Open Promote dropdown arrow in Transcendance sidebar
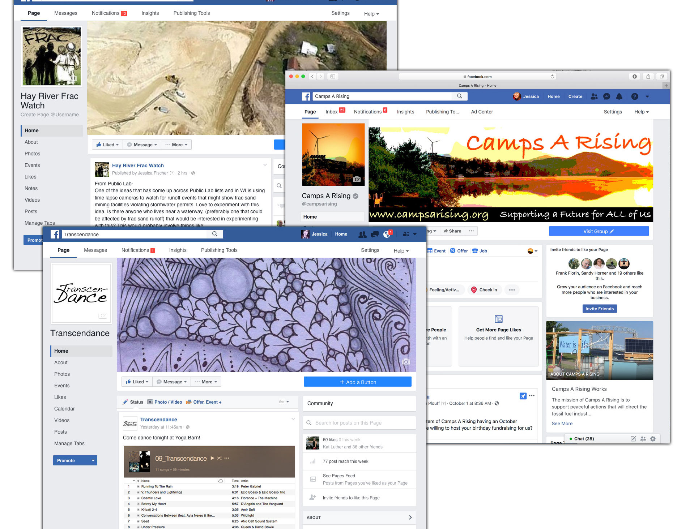The image size is (677, 529). point(93,460)
